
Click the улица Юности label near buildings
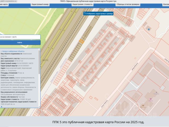pyautogui.click(x=135, y=66)
